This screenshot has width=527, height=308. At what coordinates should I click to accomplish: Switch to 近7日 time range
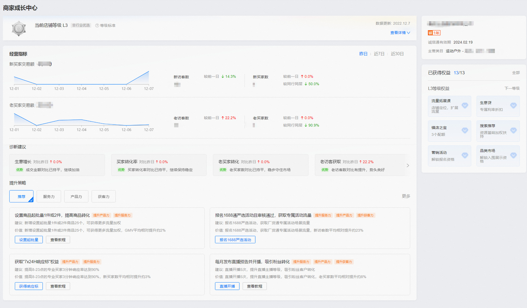pyautogui.click(x=379, y=54)
